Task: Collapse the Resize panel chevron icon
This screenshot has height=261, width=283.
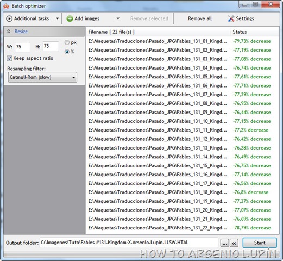Action: pyautogui.click(x=9, y=32)
